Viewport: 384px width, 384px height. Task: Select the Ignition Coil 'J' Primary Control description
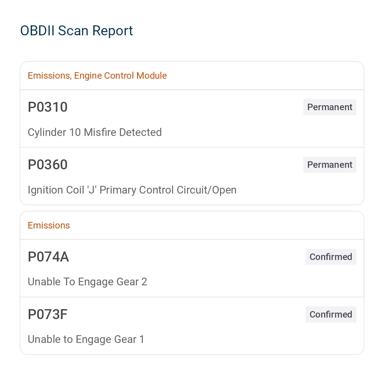pos(132,190)
